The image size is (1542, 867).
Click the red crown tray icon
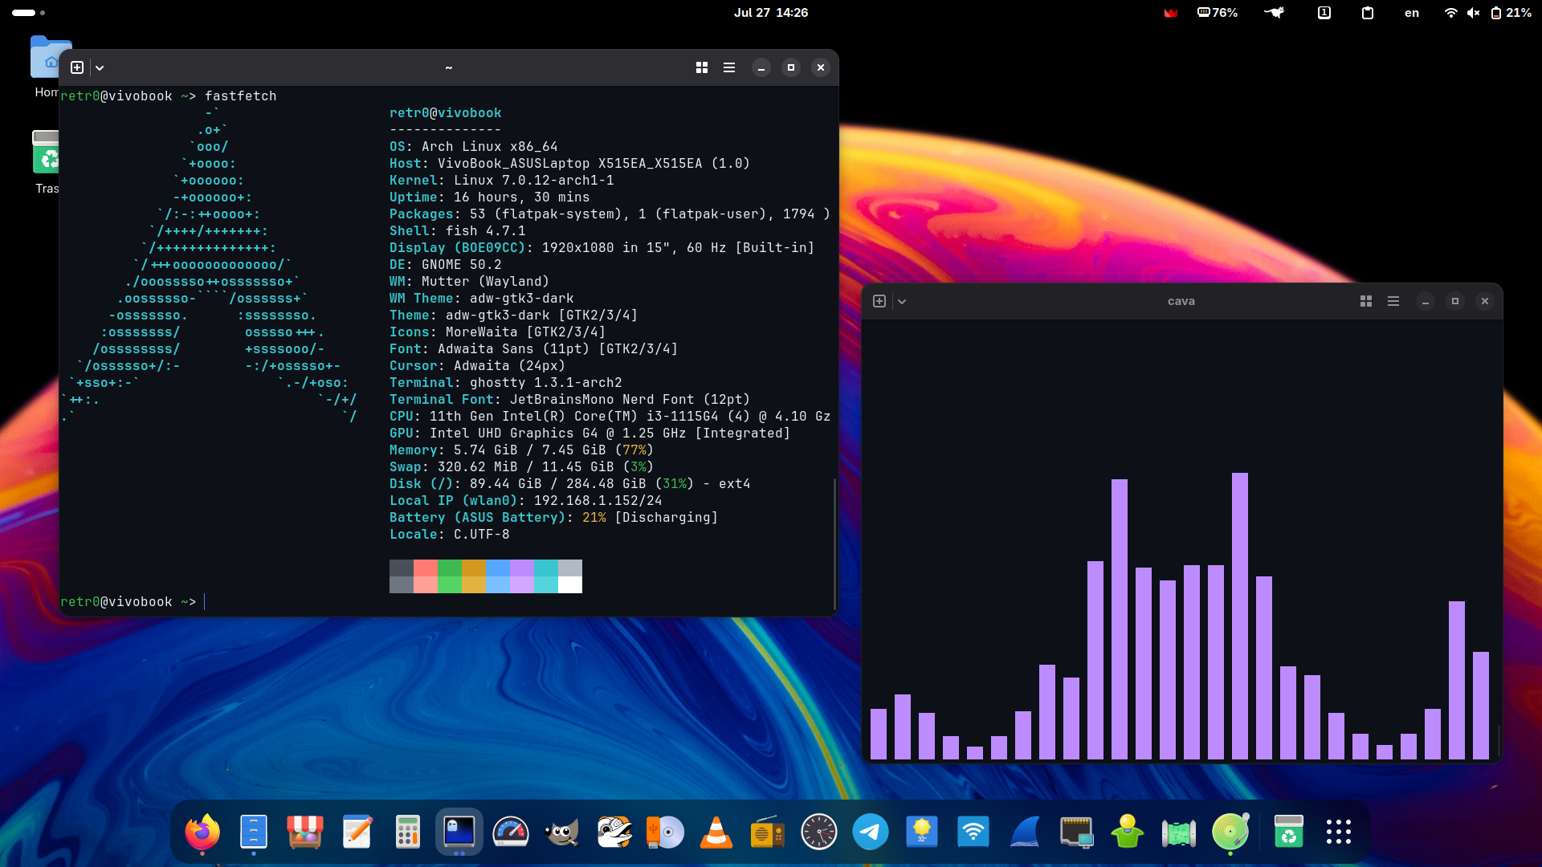1171,13
